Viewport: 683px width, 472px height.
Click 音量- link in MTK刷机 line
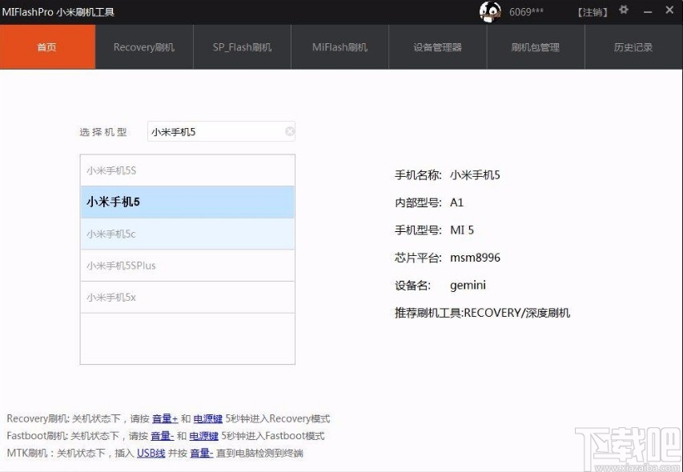point(201,454)
